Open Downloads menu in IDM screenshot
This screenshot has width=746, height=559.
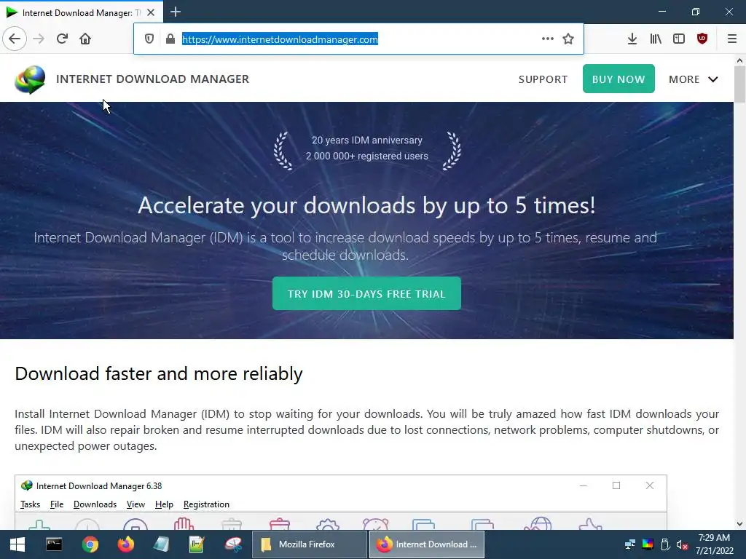click(x=95, y=504)
